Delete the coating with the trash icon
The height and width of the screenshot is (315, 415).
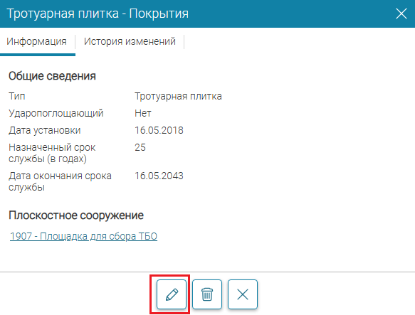coord(207,294)
